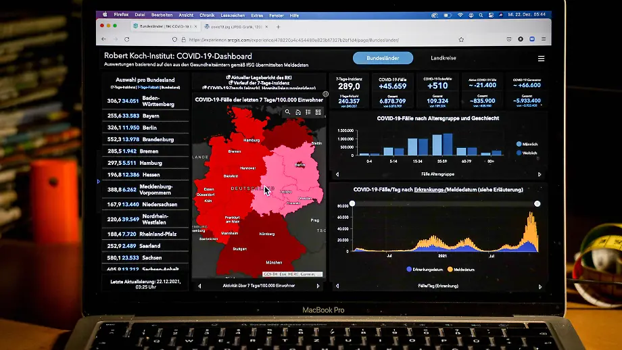
Task: Bookmark page with the star icon
Action: tap(461, 40)
